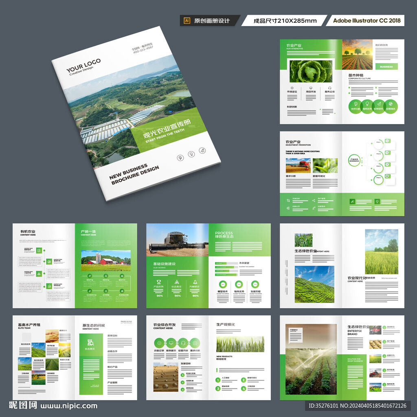The height and width of the screenshot is (417, 417).
Task: Click the 产业智联 subheading
Action: tap(112, 382)
